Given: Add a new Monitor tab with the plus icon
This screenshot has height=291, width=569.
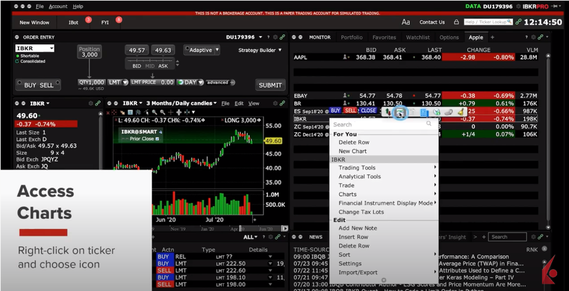Looking at the screenshot, I should [x=492, y=37].
